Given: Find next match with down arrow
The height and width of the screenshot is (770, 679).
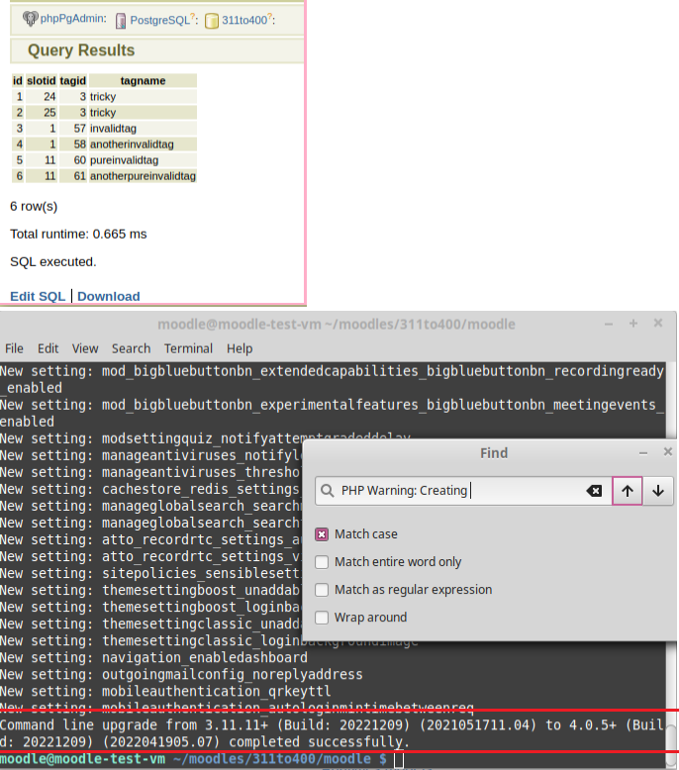Looking at the screenshot, I should [x=658, y=491].
